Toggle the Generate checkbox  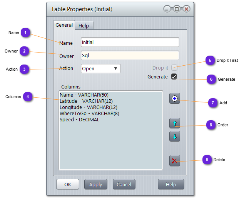(x=174, y=77)
